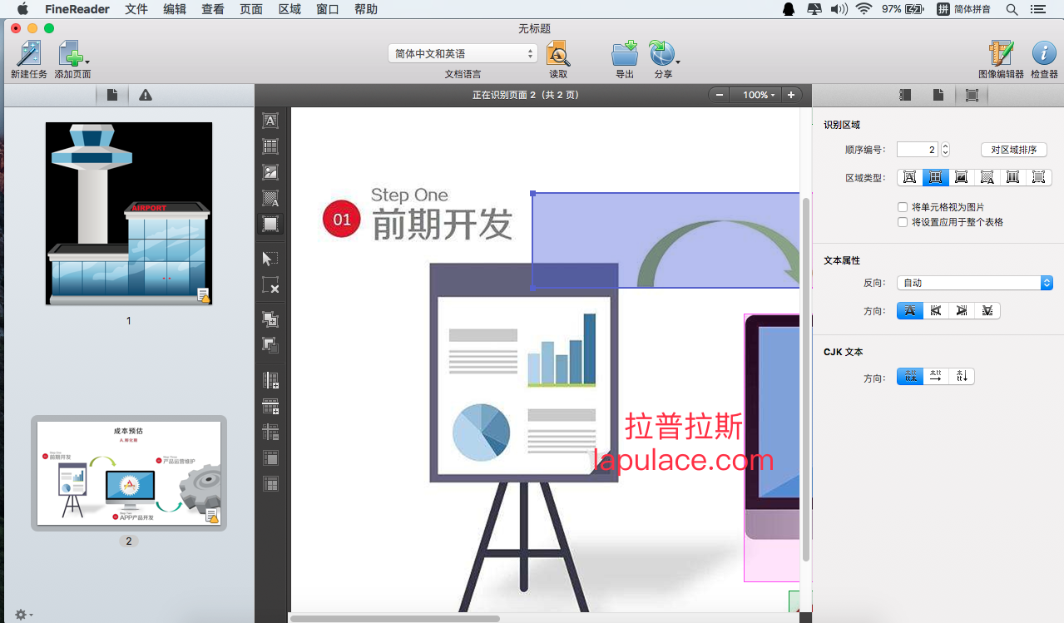The image size is (1064, 623).
Task: Select vertical CJK text direction option
Action: (962, 376)
